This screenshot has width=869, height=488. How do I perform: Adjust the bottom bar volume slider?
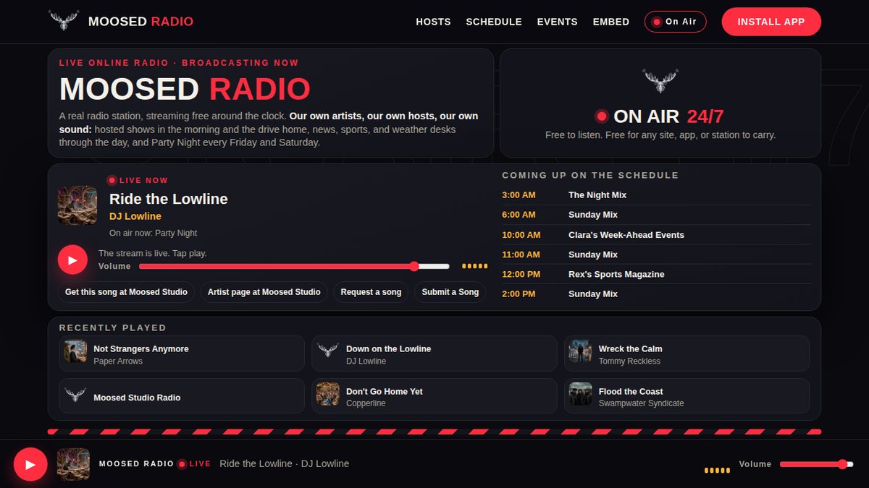817,464
